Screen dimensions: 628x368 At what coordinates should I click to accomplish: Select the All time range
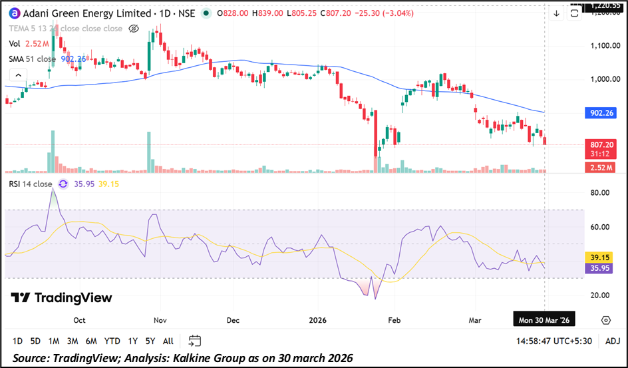click(168, 341)
